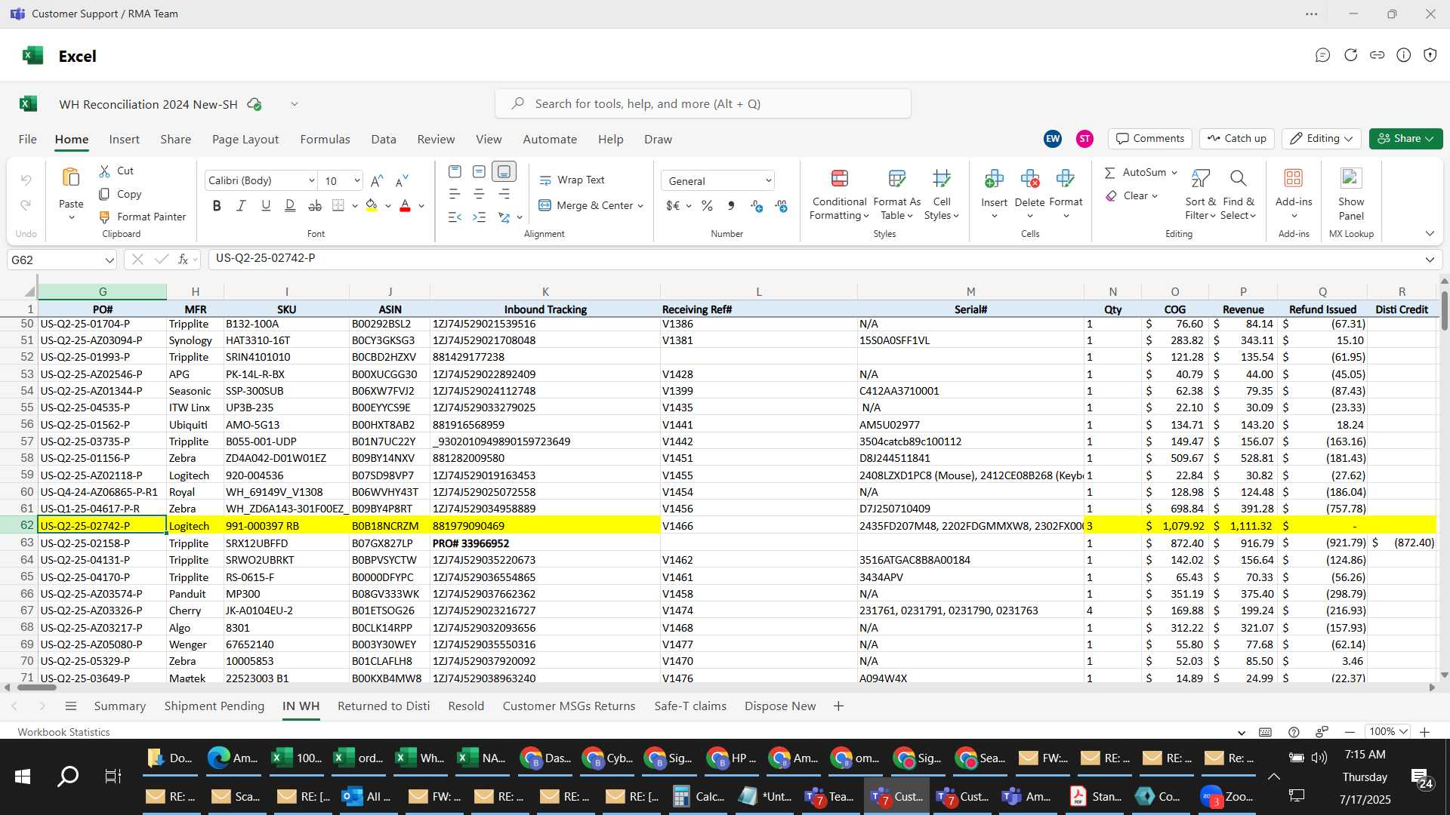Open Windows Start menu

[23, 777]
